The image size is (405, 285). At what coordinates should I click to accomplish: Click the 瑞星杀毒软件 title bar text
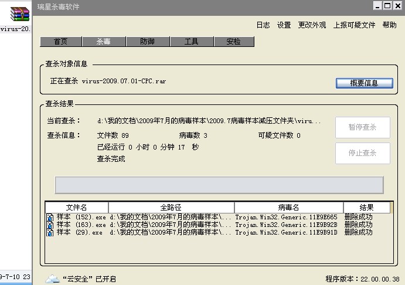[x=59, y=6]
